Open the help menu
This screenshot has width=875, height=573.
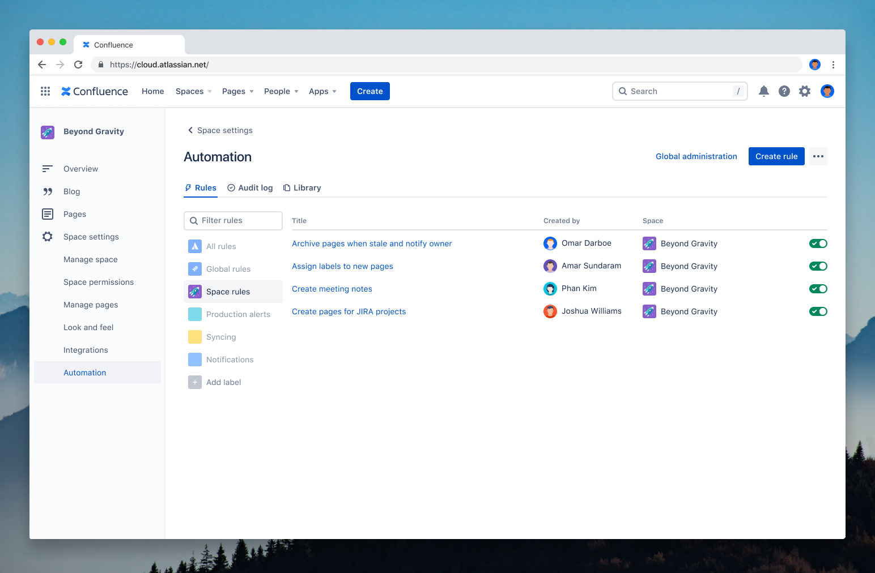[784, 91]
